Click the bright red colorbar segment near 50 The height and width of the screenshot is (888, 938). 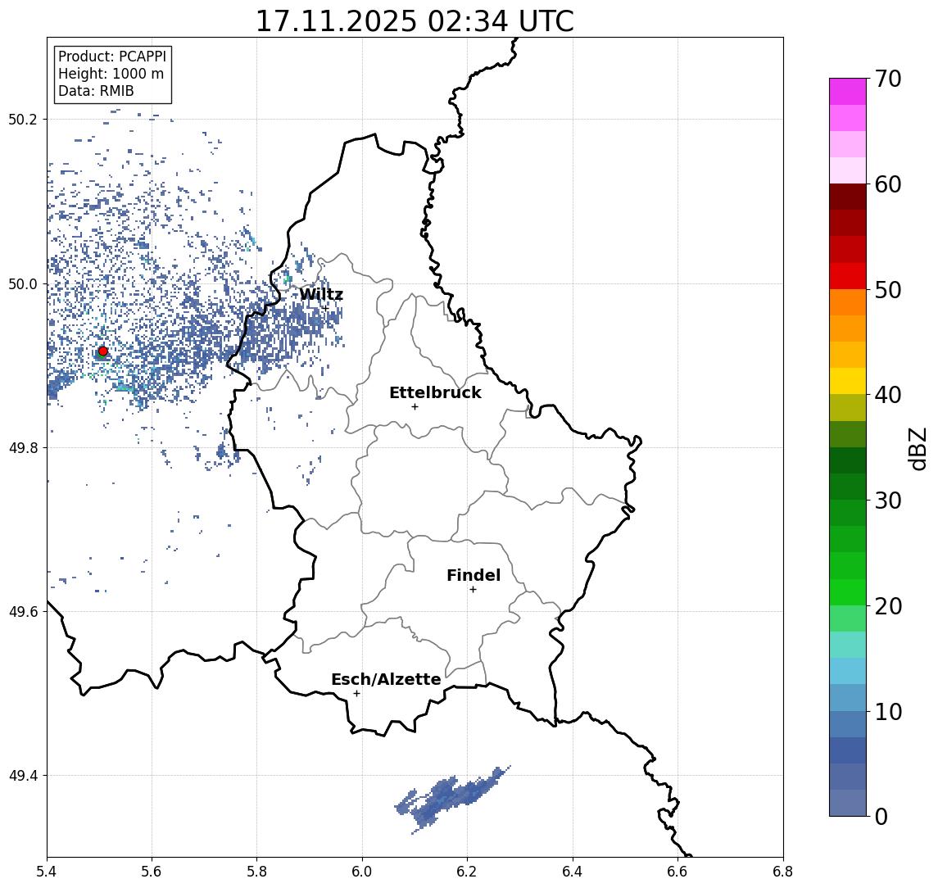coord(848,276)
